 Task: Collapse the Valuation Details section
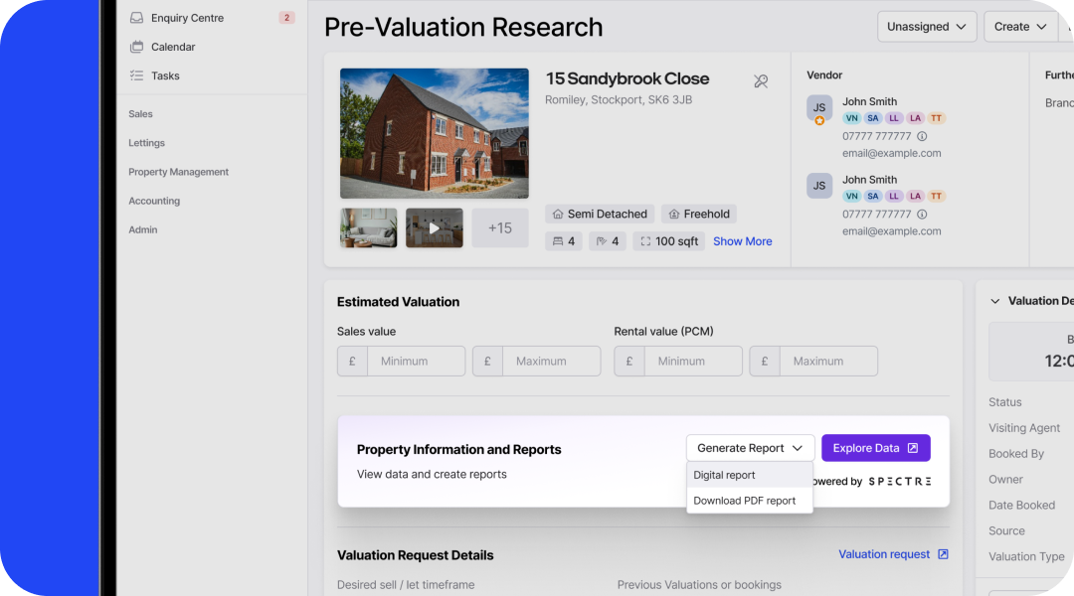point(995,301)
